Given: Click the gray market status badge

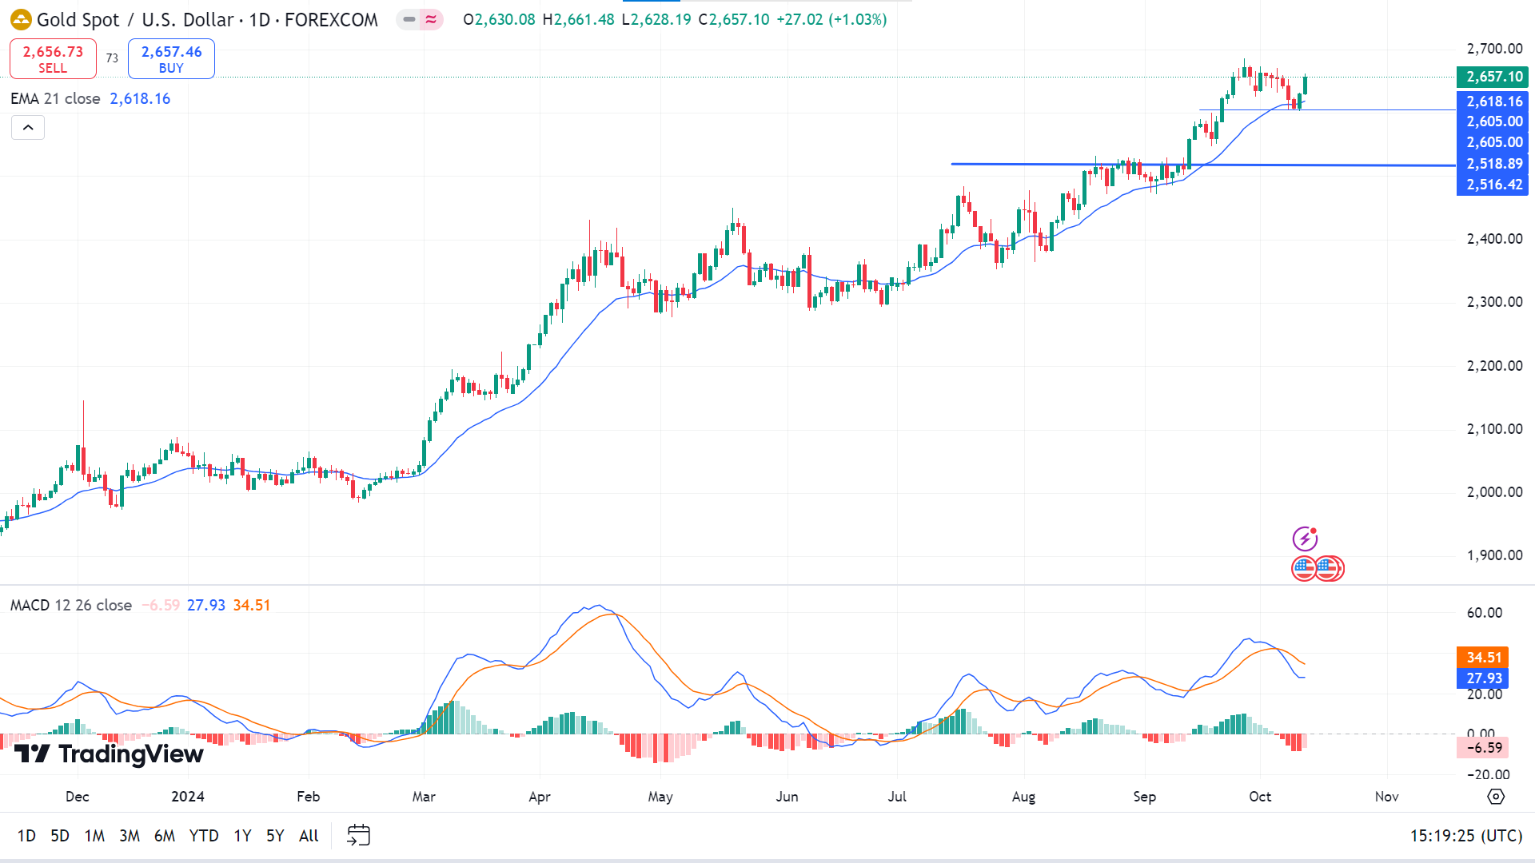Looking at the screenshot, I should (x=409, y=19).
